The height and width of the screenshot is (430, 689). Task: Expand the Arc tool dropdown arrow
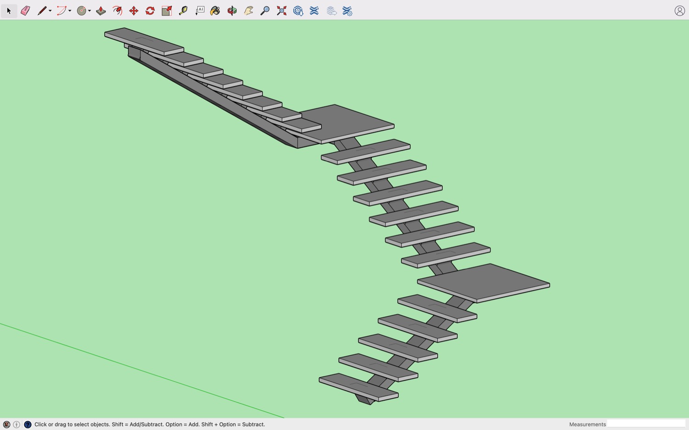click(x=70, y=11)
